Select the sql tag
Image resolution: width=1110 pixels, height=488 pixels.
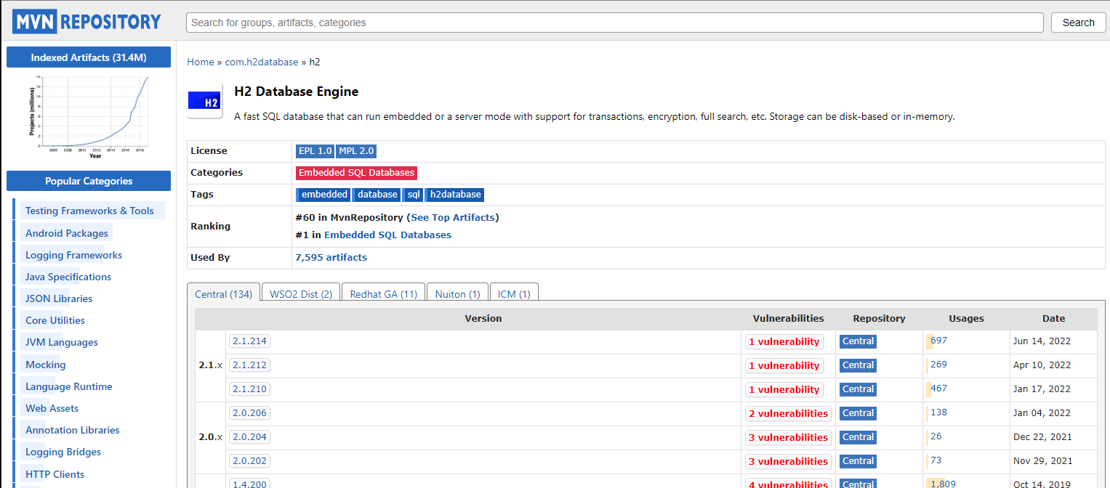point(414,195)
